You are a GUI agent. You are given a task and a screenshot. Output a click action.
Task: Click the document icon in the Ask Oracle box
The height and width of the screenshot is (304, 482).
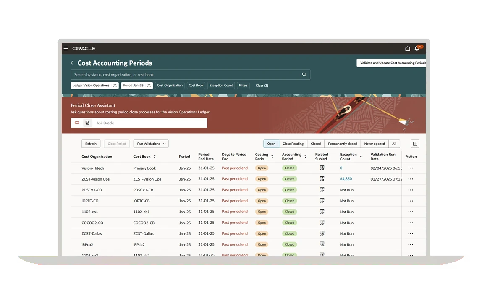pyautogui.click(x=87, y=123)
